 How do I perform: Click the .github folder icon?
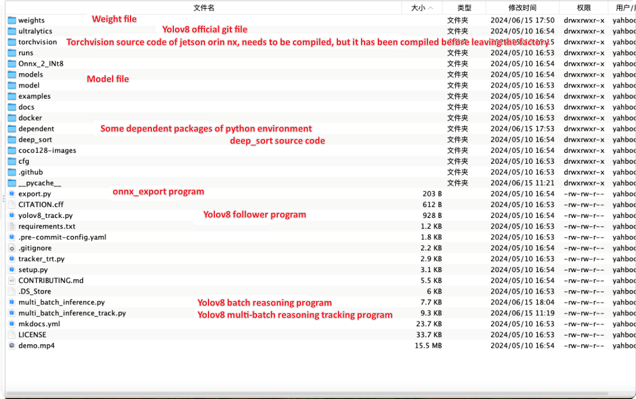click(12, 172)
